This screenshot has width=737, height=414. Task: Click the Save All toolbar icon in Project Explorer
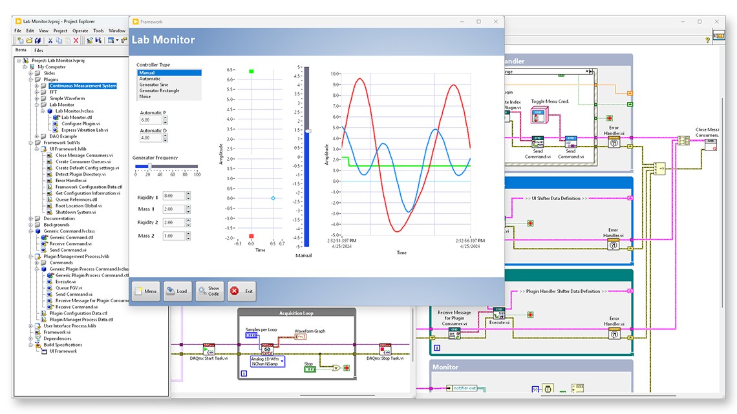pyautogui.click(x=37, y=41)
